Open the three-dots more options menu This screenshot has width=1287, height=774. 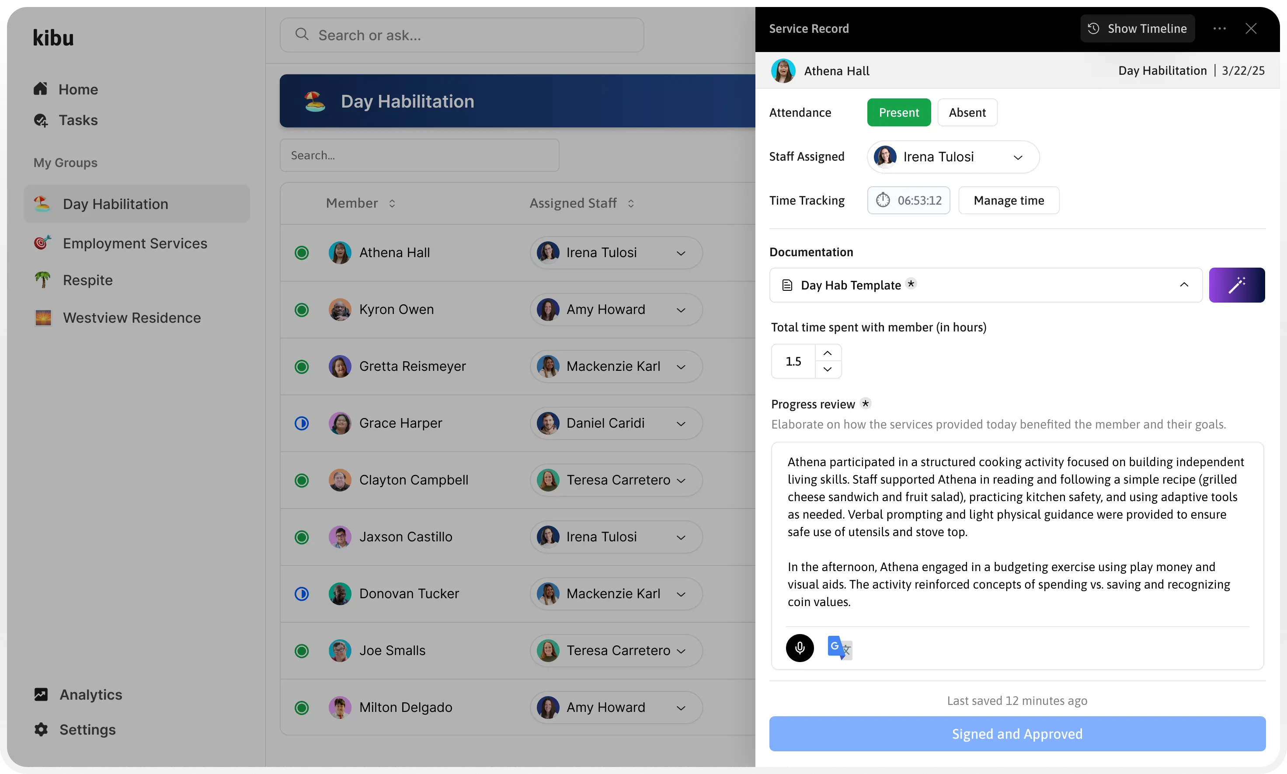click(1219, 29)
